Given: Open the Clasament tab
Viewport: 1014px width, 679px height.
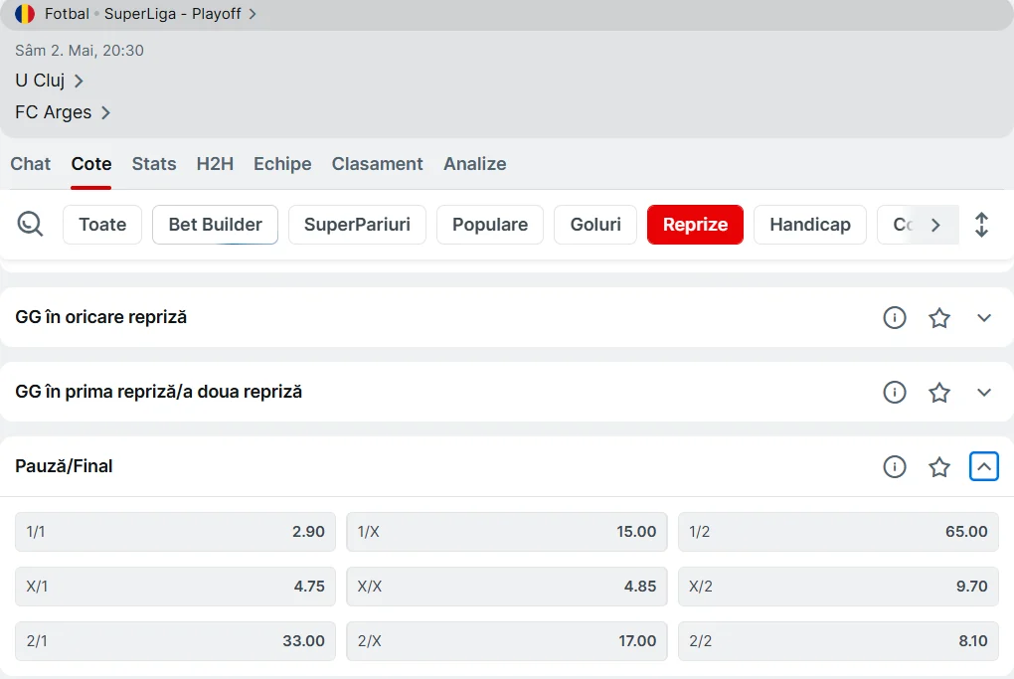Looking at the screenshot, I should pyautogui.click(x=377, y=164).
